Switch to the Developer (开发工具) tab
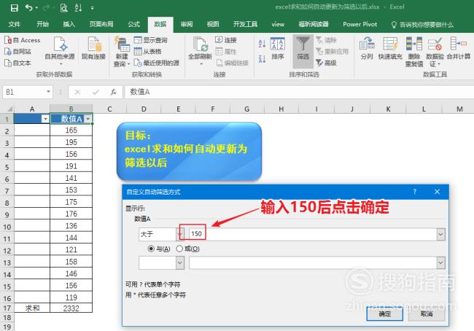This screenshot has width=474, height=331. [x=245, y=24]
